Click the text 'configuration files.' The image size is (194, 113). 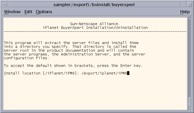(26, 58)
